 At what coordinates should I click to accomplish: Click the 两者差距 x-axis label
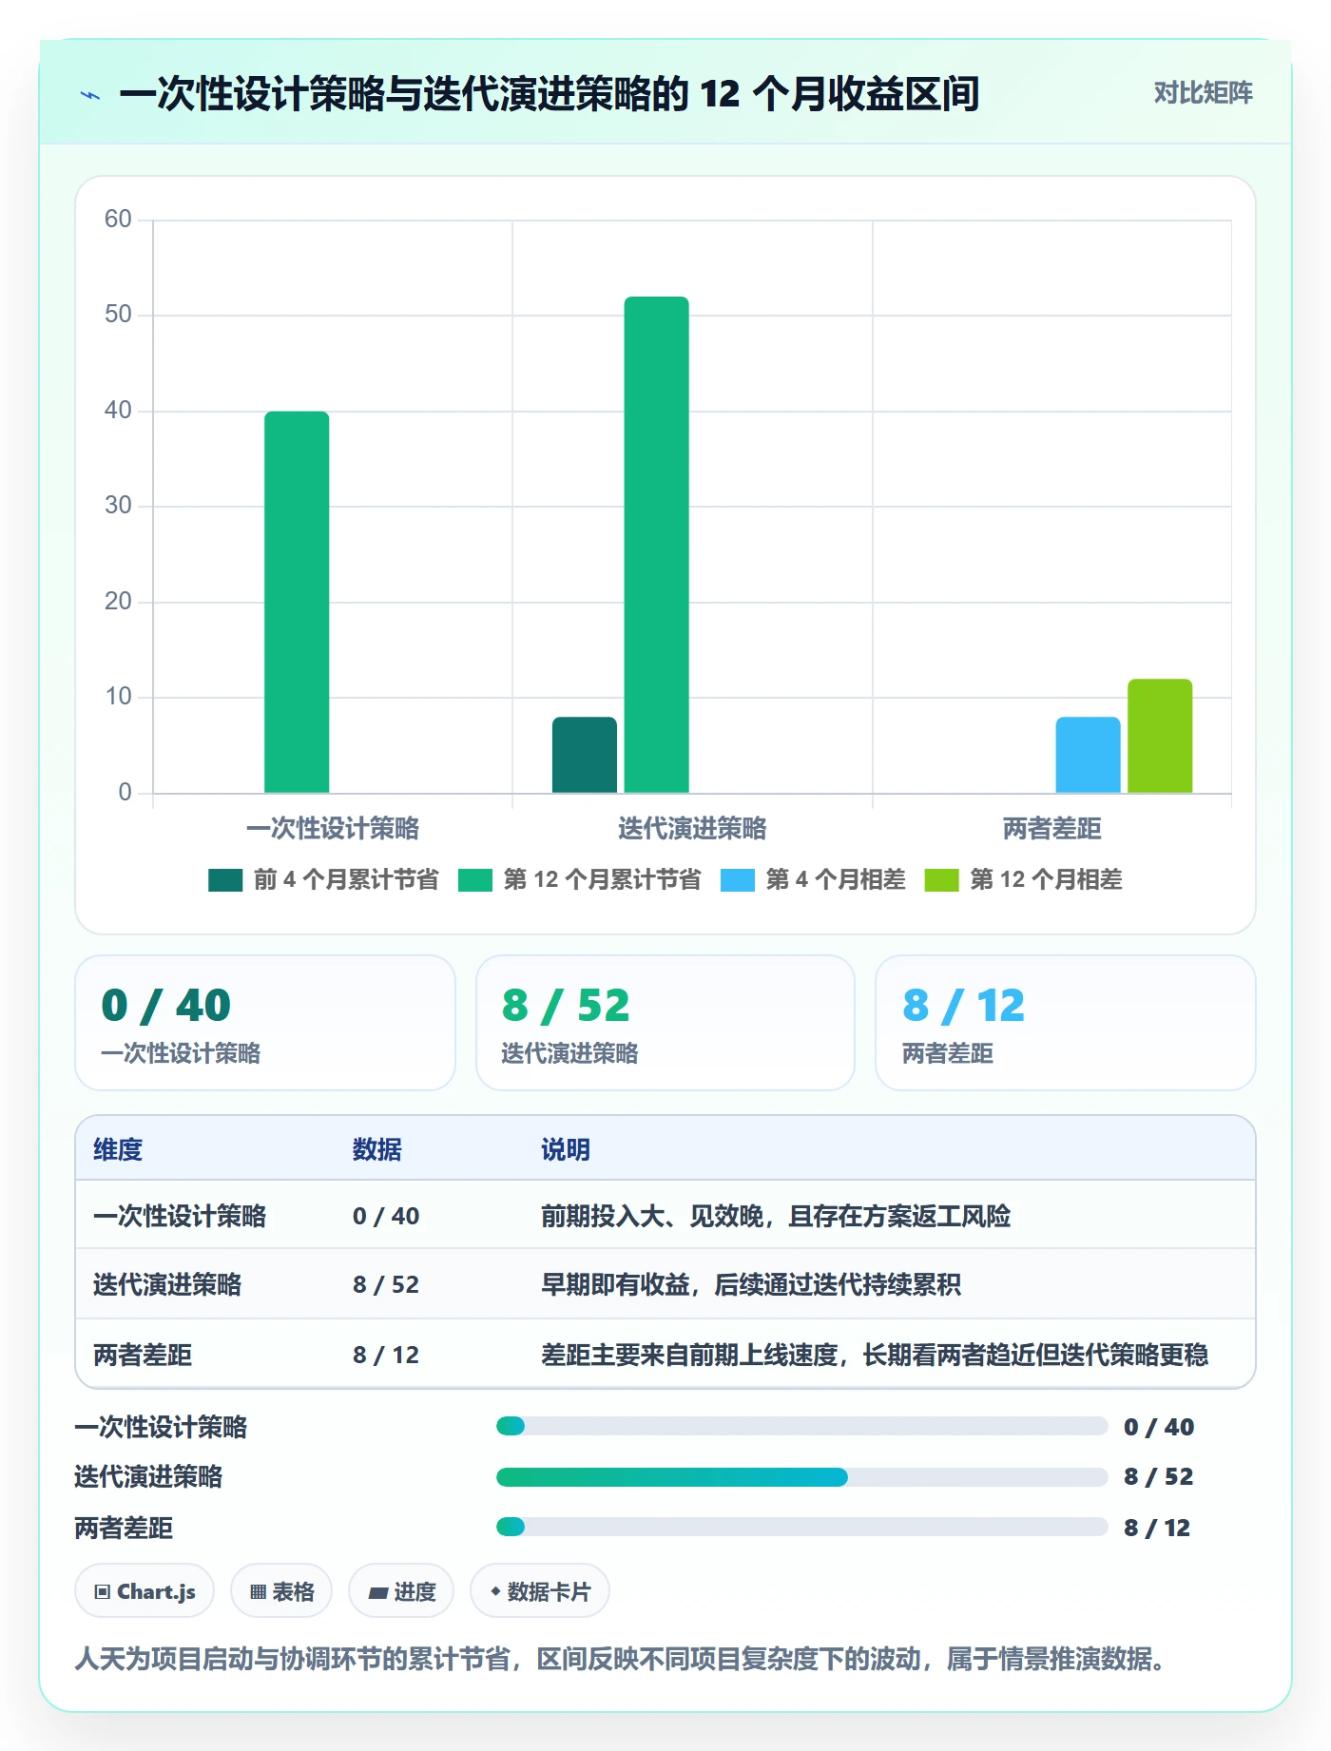coord(1052,829)
